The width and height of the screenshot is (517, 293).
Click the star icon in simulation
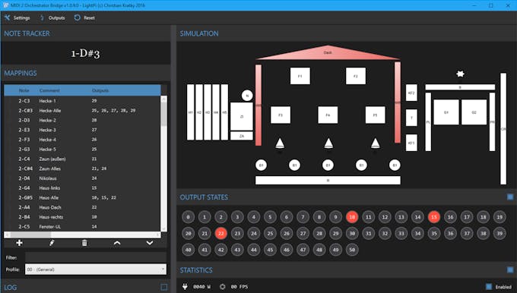point(460,74)
